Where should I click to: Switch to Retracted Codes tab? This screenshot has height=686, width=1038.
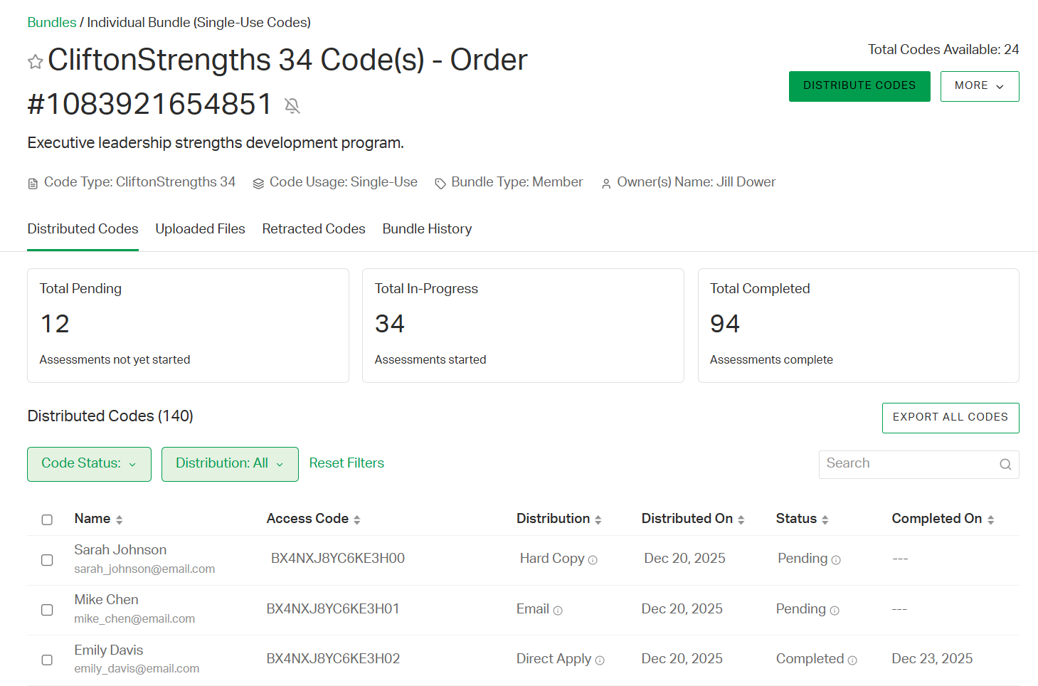pos(314,229)
